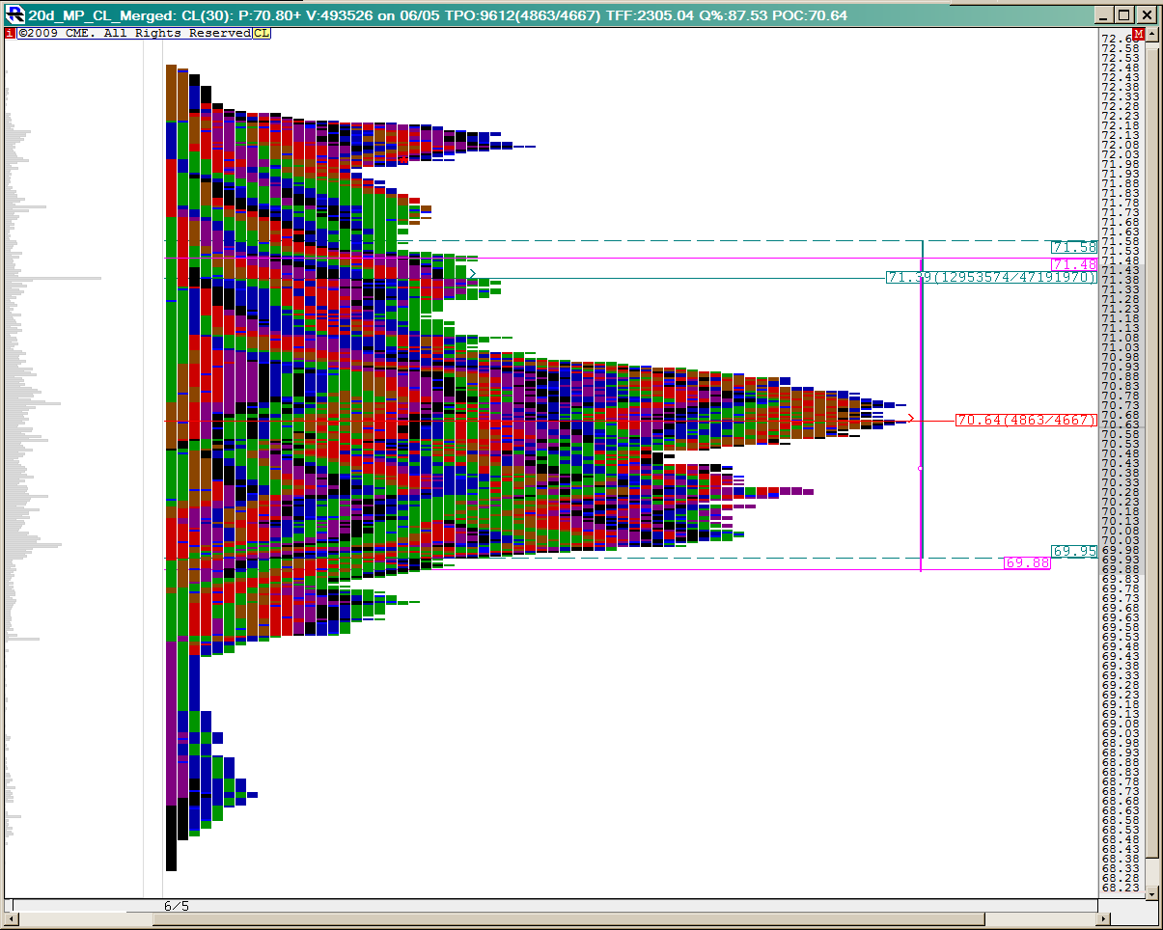Click the magenta 71.48 price label
Screen dimensions: 1163x930
[x=1074, y=264]
